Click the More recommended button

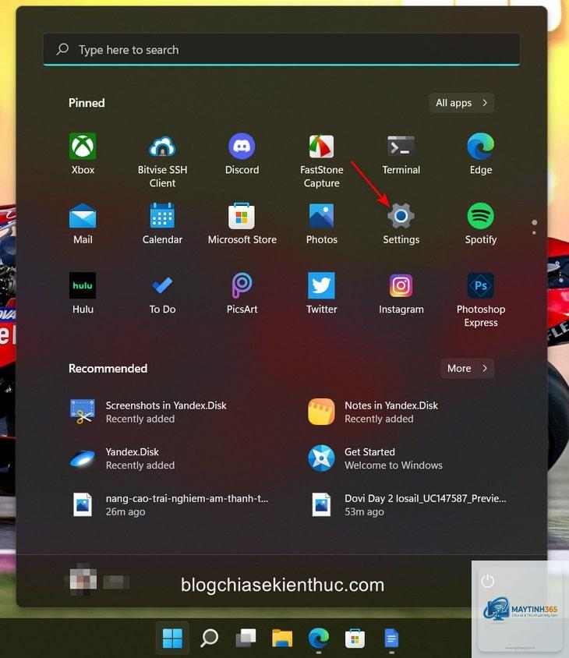click(467, 369)
